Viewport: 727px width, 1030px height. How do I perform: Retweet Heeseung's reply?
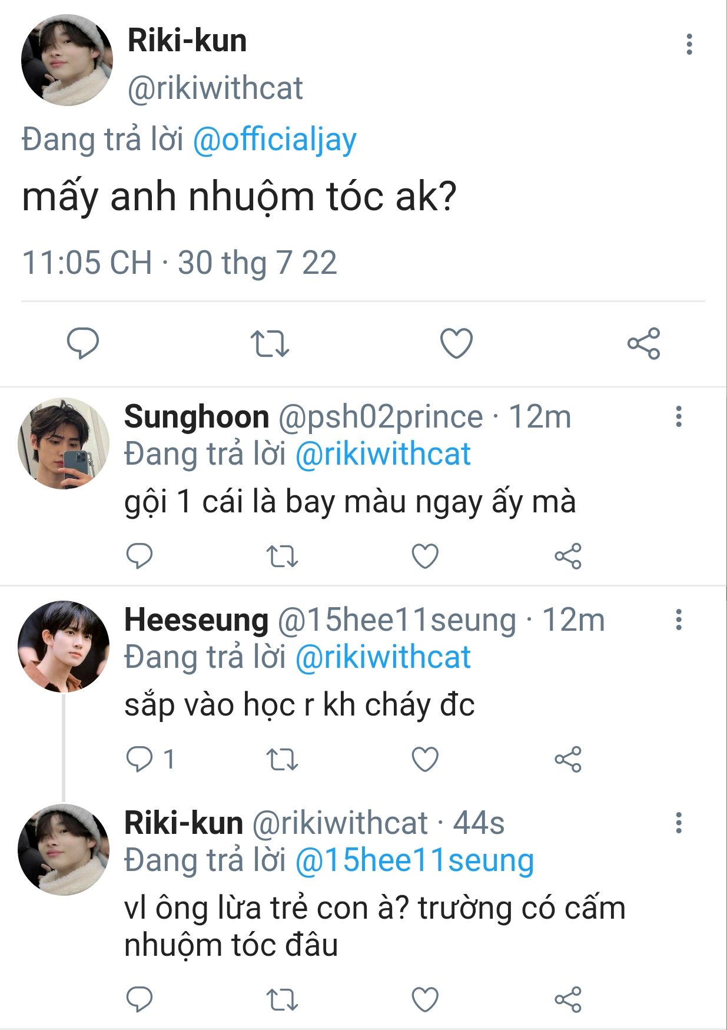click(282, 759)
